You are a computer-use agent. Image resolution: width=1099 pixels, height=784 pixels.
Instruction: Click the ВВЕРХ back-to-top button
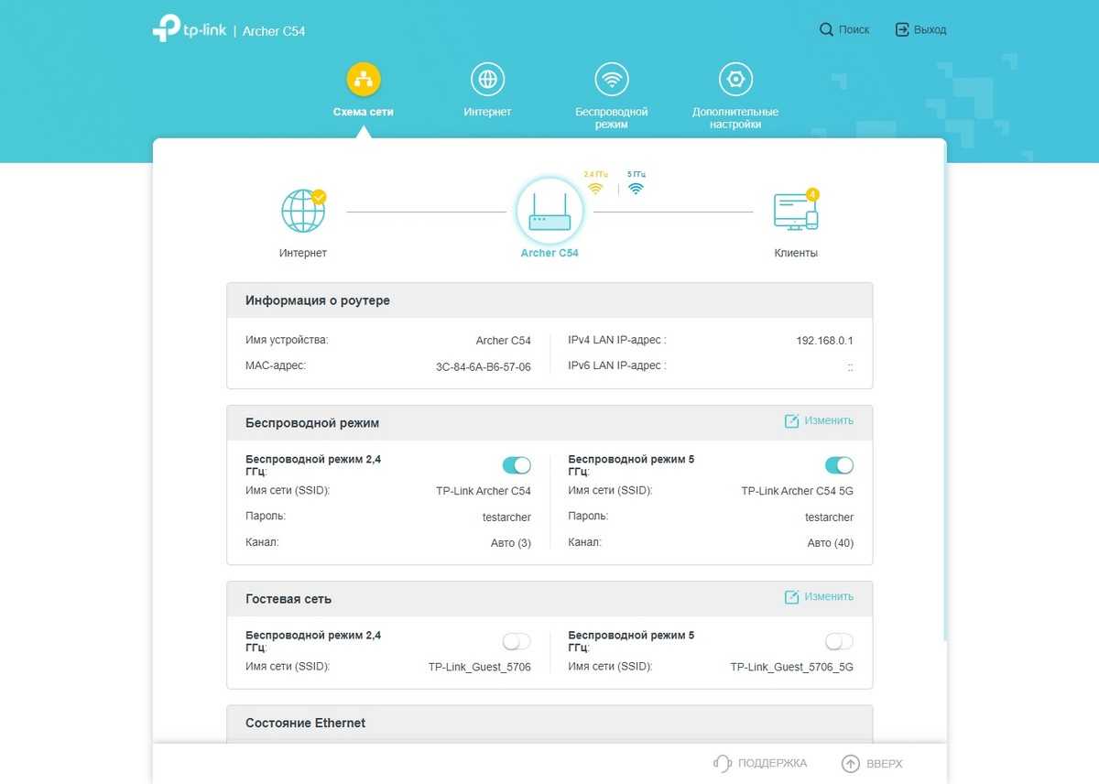[872, 764]
